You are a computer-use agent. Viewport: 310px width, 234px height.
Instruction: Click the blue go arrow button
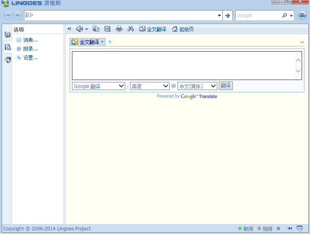click(227, 16)
